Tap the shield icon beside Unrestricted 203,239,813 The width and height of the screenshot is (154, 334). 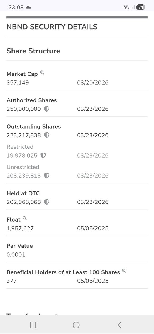47,176
